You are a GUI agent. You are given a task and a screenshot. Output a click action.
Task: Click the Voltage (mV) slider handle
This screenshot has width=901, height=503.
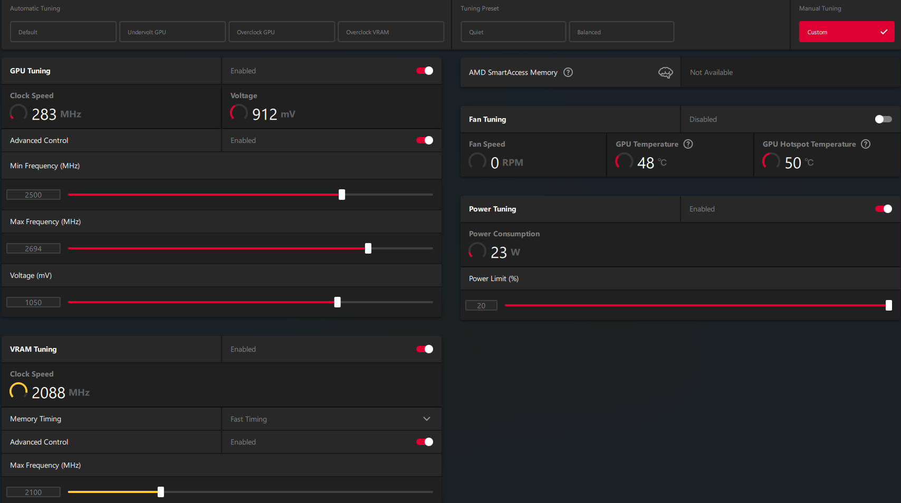click(x=338, y=302)
